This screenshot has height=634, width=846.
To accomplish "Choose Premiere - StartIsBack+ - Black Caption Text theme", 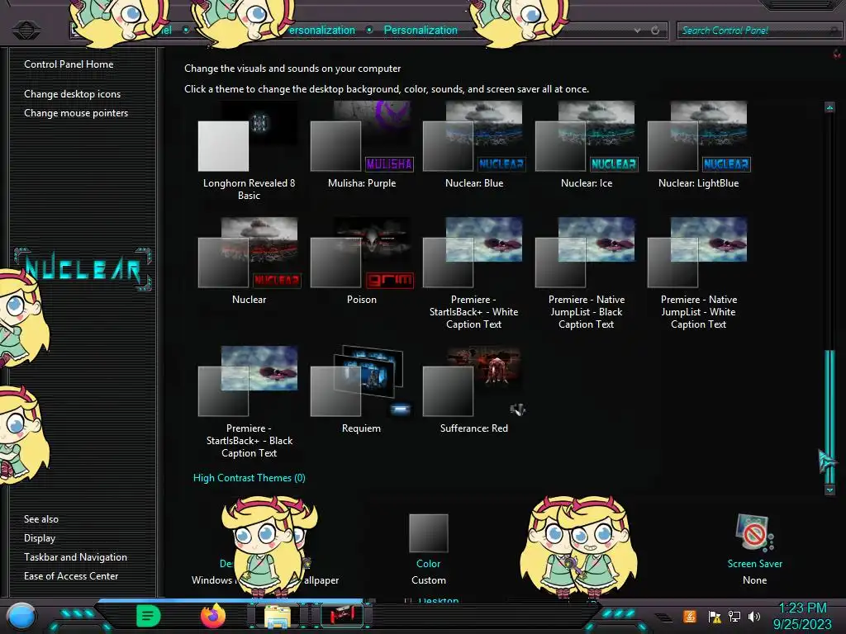I will click(249, 403).
